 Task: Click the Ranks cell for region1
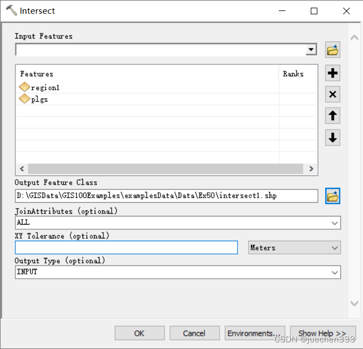[298, 87]
